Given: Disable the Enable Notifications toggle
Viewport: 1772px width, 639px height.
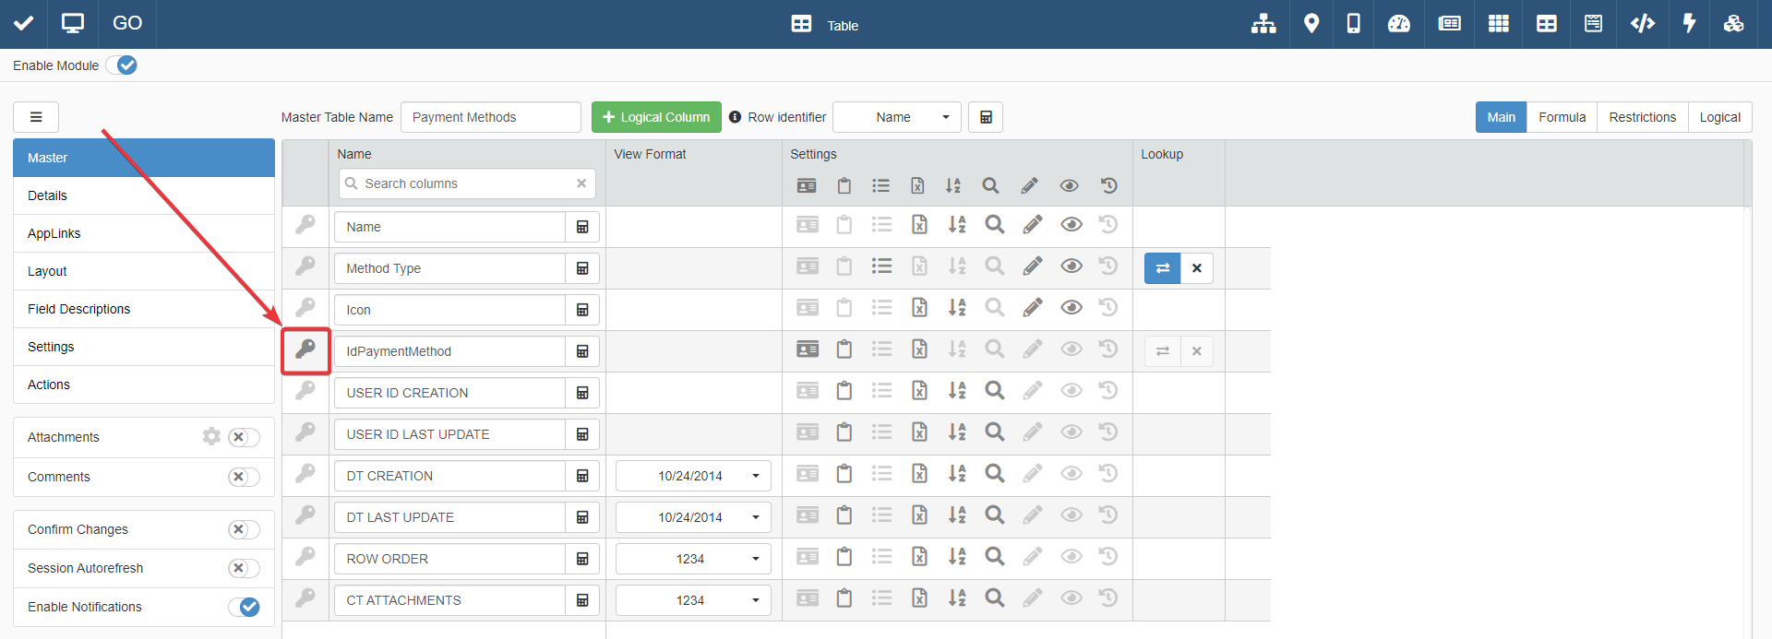Looking at the screenshot, I should point(244,607).
